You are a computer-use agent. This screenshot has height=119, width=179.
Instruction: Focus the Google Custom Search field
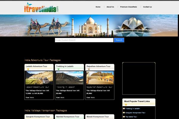[84, 40]
